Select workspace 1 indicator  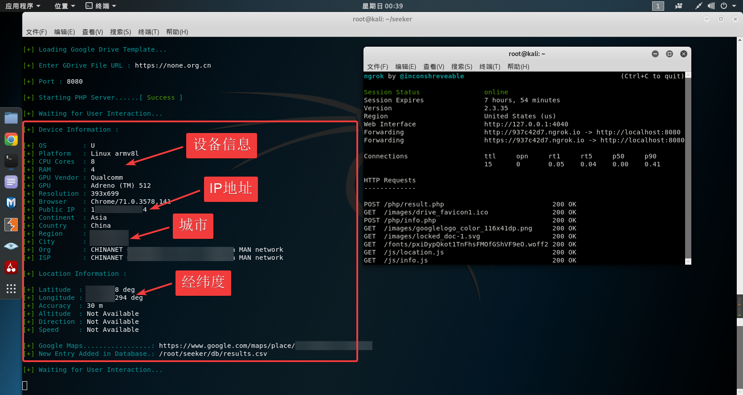click(x=658, y=6)
